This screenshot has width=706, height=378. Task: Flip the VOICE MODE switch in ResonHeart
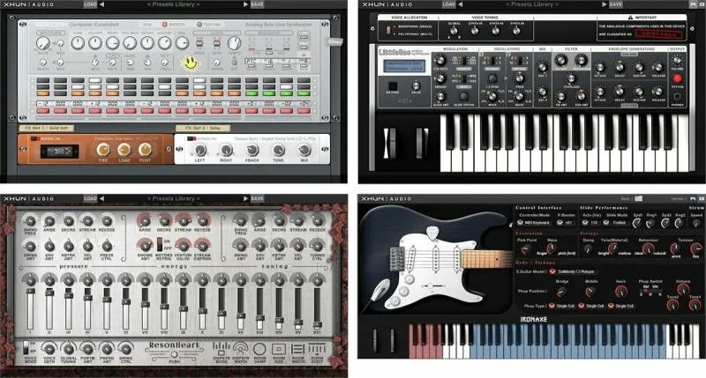26,347
